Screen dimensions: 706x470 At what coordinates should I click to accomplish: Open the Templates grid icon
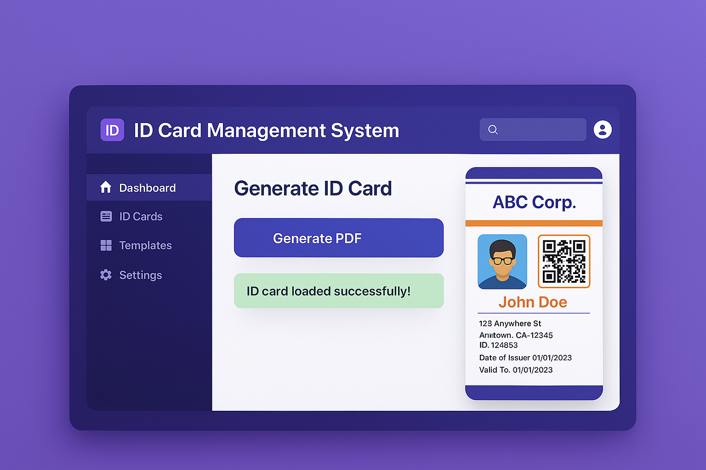(x=106, y=245)
